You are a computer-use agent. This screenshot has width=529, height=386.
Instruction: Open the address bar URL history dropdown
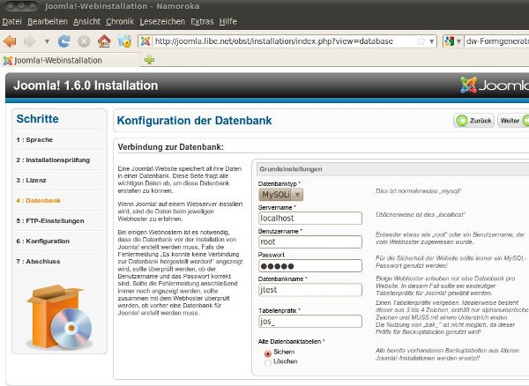tap(431, 41)
